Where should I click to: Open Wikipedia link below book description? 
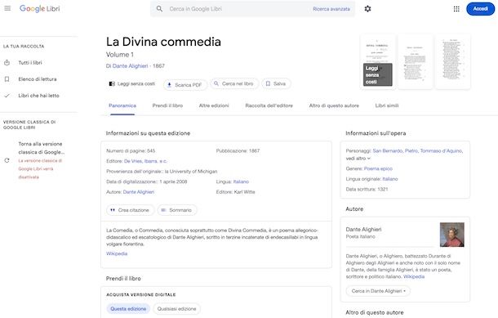117,253
